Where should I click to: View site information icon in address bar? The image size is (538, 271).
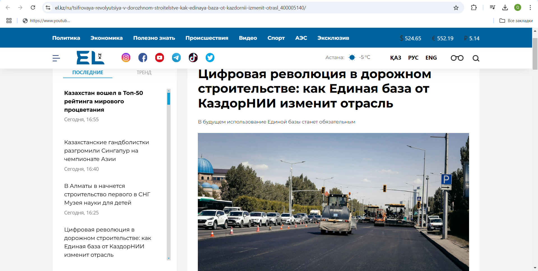48,8
